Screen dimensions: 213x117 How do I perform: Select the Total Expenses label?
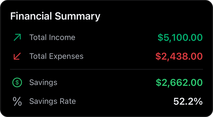pyautogui.click(x=56, y=56)
